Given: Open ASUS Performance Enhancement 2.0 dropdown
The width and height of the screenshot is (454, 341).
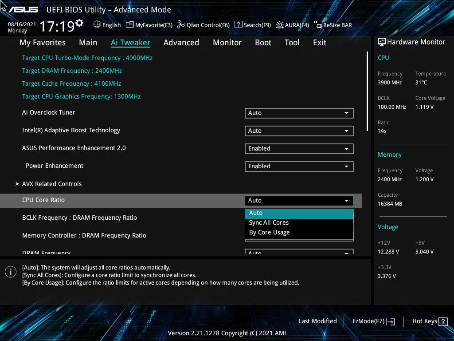Looking at the screenshot, I should pos(299,148).
